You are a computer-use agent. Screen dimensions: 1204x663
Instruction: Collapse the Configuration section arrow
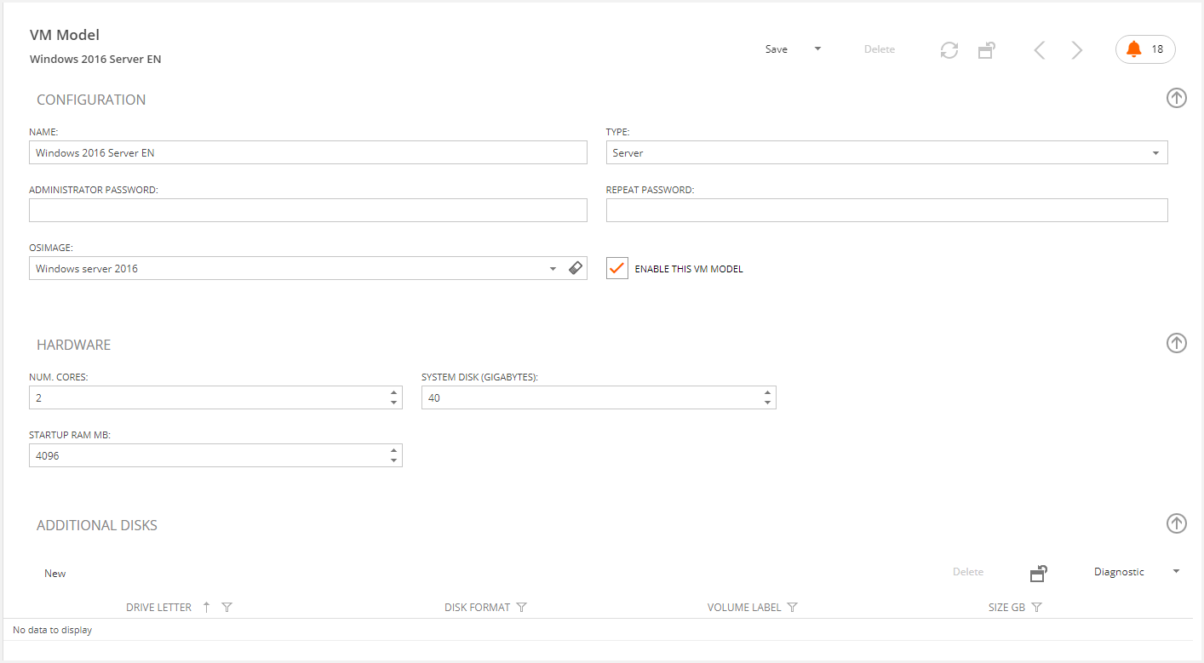click(x=1176, y=98)
